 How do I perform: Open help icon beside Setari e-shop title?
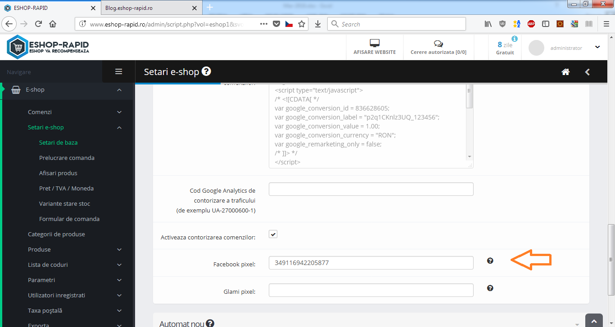tap(206, 71)
